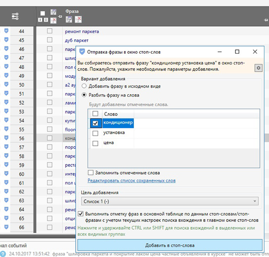
Task: Select row number 54
Action: (22, 120)
